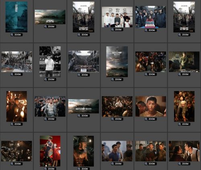The height and width of the screenshot is (170, 201).
Task: Zoom the clarinet player and red dress still
Action: pos(50,169)
